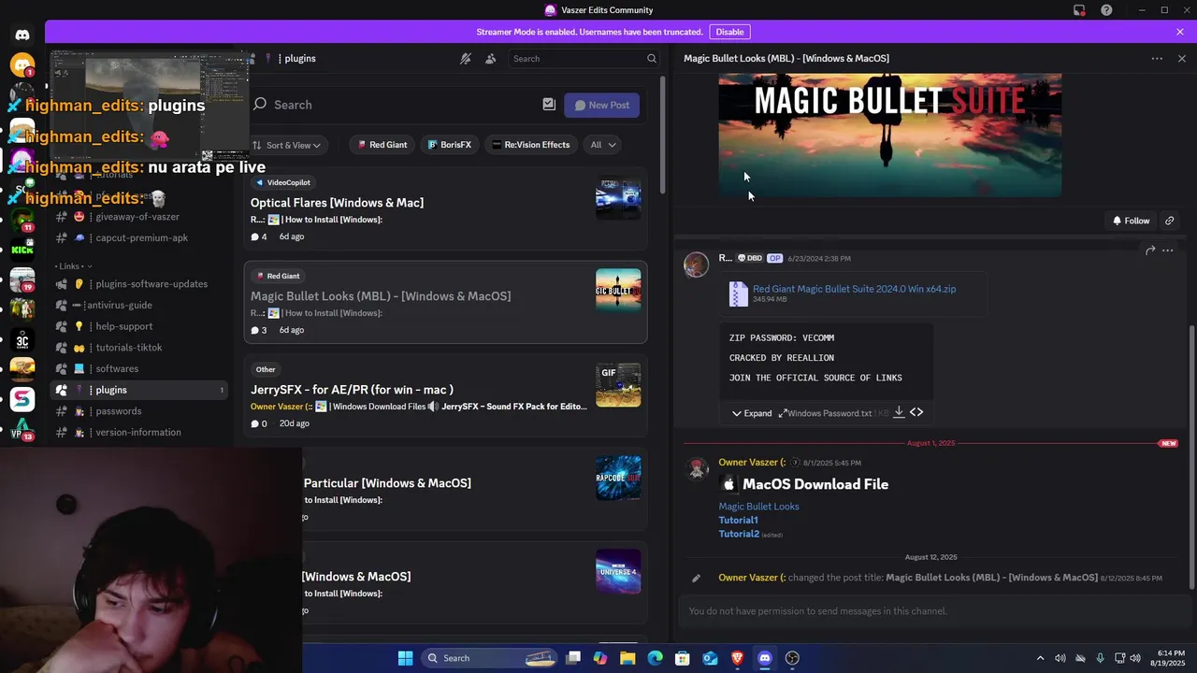Open antivirus-guide channel
The height and width of the screenshot is (673, 1197).
pyautogui.click(x=138, y=305)
